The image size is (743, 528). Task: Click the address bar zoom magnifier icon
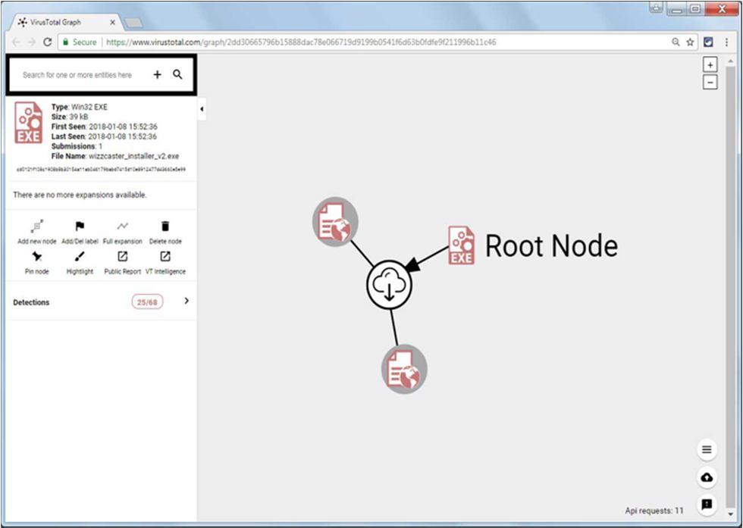click(676, 42)
